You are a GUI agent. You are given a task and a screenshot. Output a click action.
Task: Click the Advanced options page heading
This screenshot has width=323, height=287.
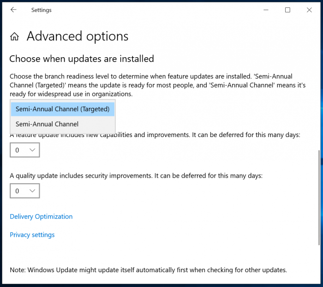point(78,36)
